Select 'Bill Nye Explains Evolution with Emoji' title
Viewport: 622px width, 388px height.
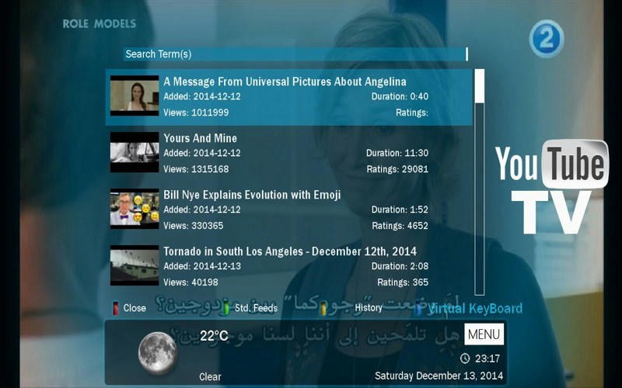pos(252,195)
